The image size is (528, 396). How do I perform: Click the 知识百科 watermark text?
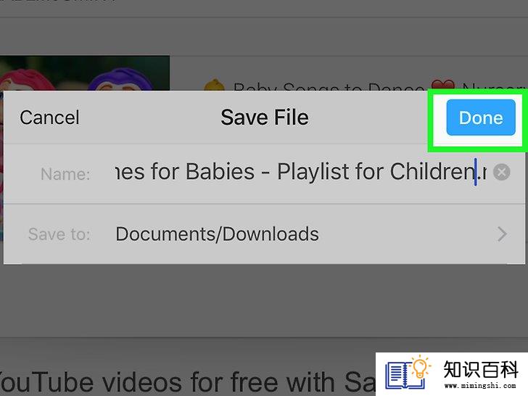[481, 369]
